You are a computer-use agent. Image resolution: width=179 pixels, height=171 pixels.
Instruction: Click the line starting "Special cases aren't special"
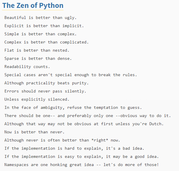71,75
